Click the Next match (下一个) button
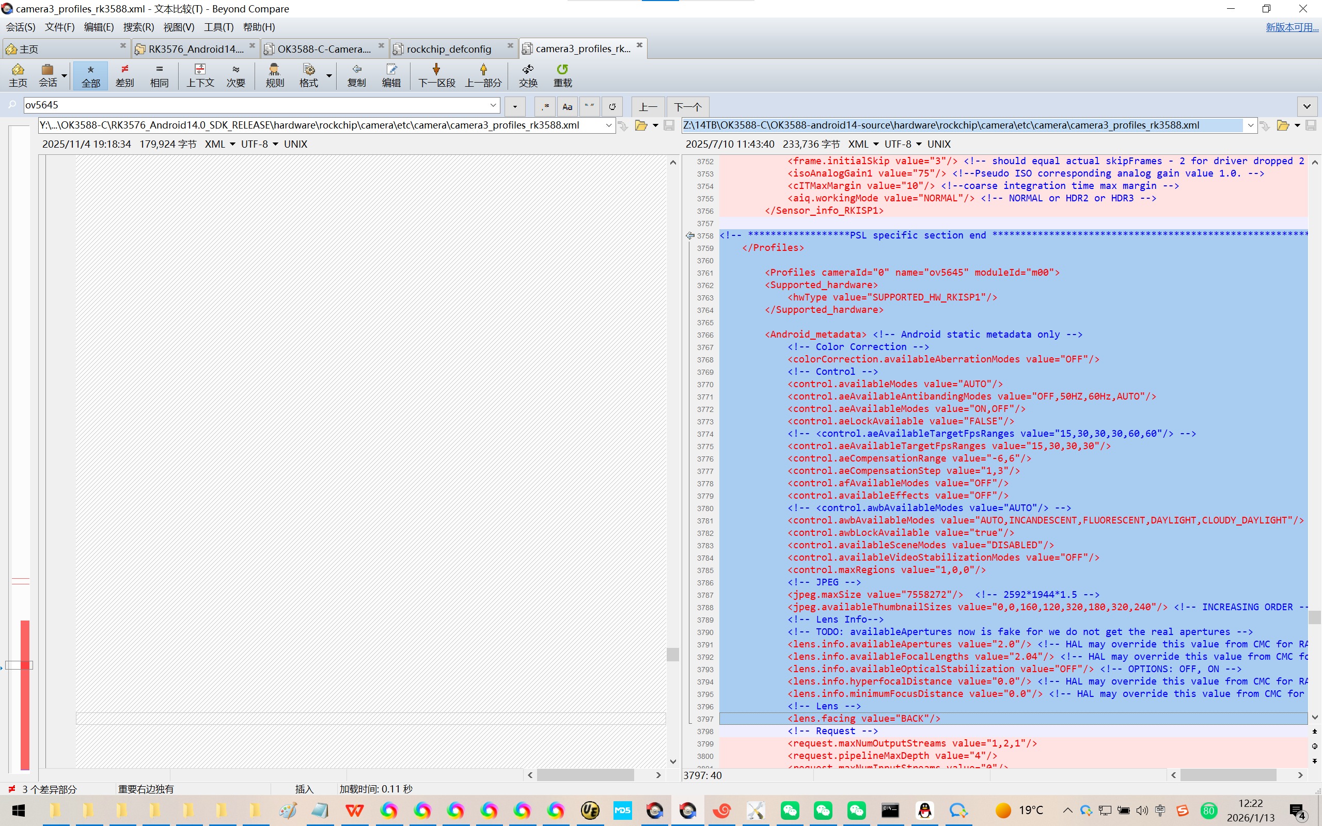The image size is (1322, 826). pos(687,106)
